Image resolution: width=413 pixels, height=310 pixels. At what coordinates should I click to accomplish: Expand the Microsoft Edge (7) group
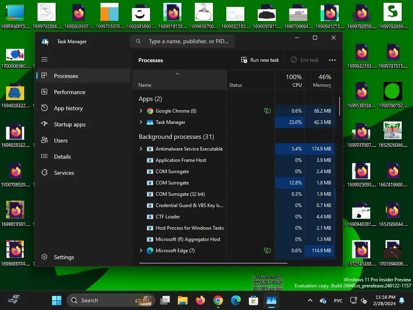(x=141, y=251)
